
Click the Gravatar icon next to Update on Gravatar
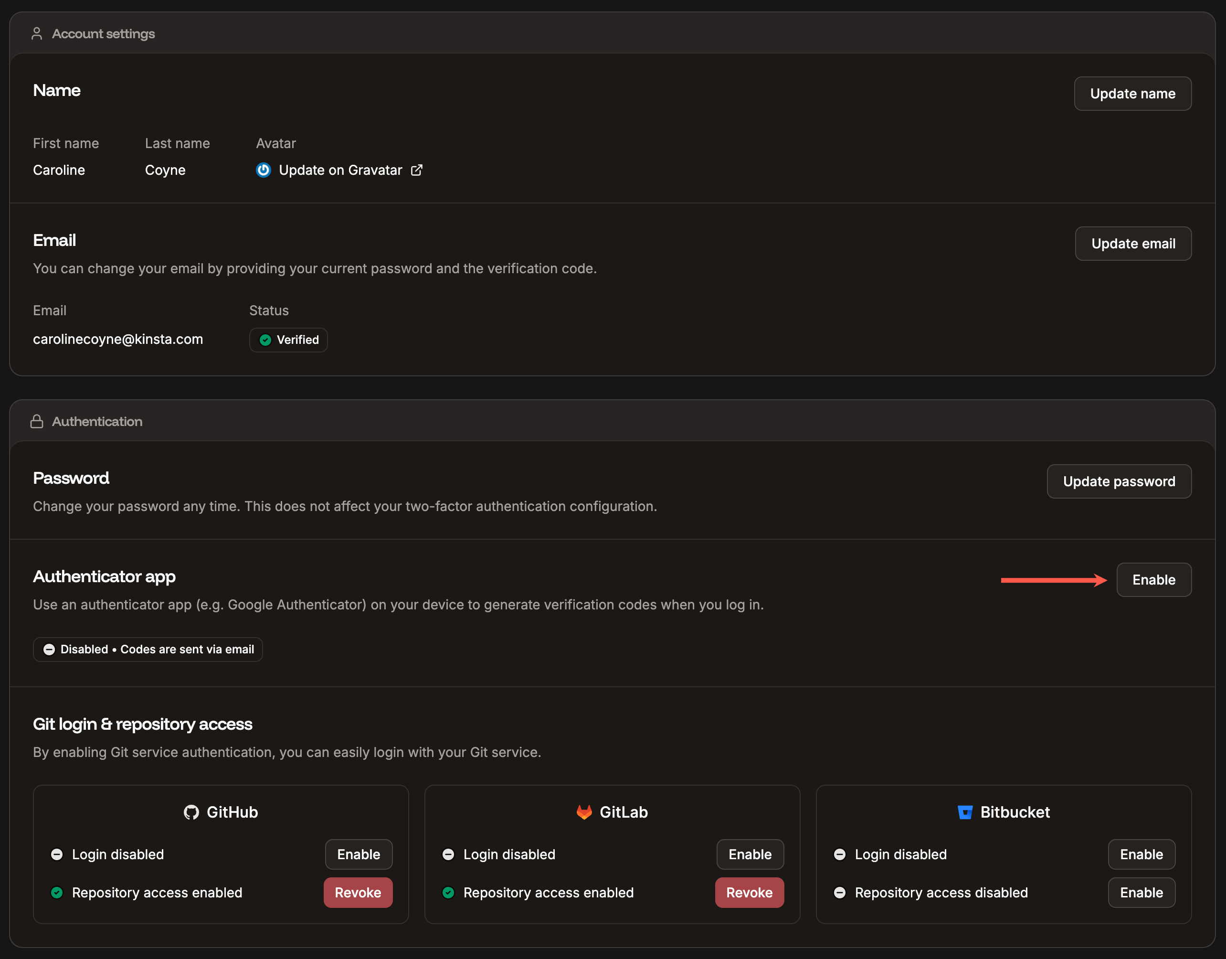(263, 170)
